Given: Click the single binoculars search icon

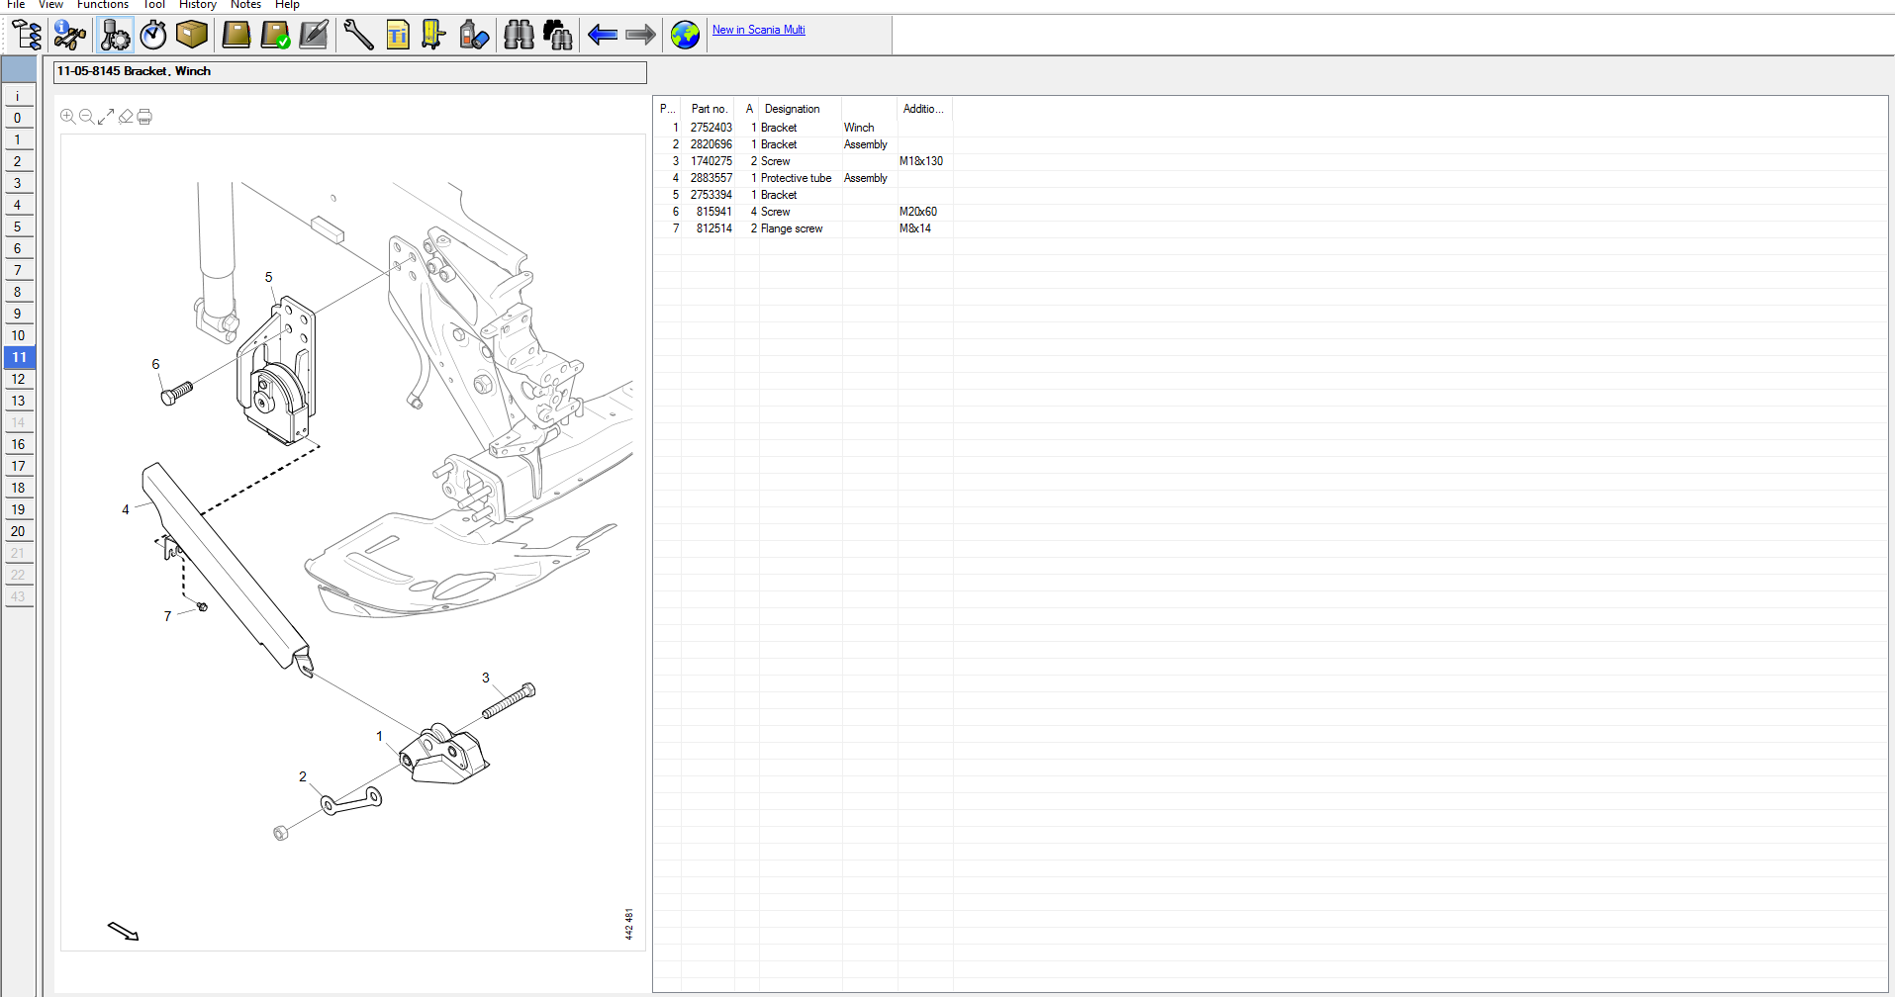Looking at the screenshot, I should (x=519, y=36).
